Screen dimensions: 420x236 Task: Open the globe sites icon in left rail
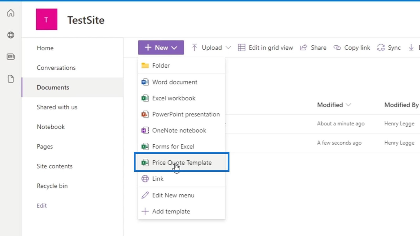coord(11,35)
